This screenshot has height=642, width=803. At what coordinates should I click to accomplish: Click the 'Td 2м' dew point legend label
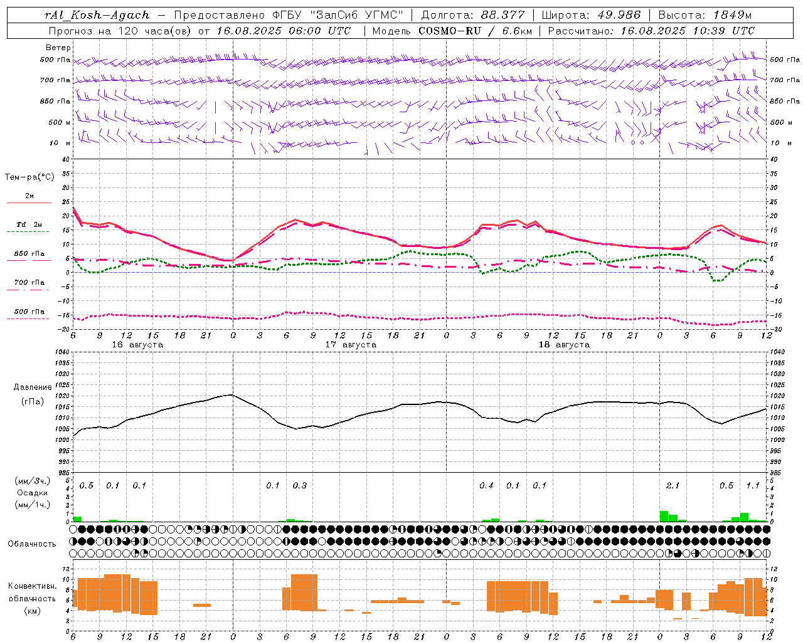tap(29, 224)
